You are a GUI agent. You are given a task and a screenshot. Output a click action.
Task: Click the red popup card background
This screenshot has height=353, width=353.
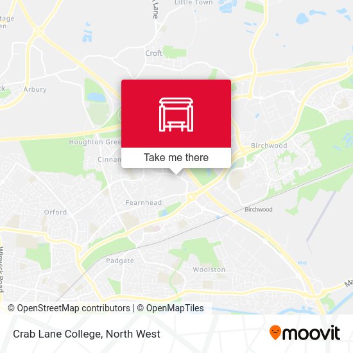(176, 114)
